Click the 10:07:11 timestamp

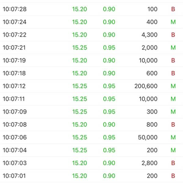pos(14,99)
